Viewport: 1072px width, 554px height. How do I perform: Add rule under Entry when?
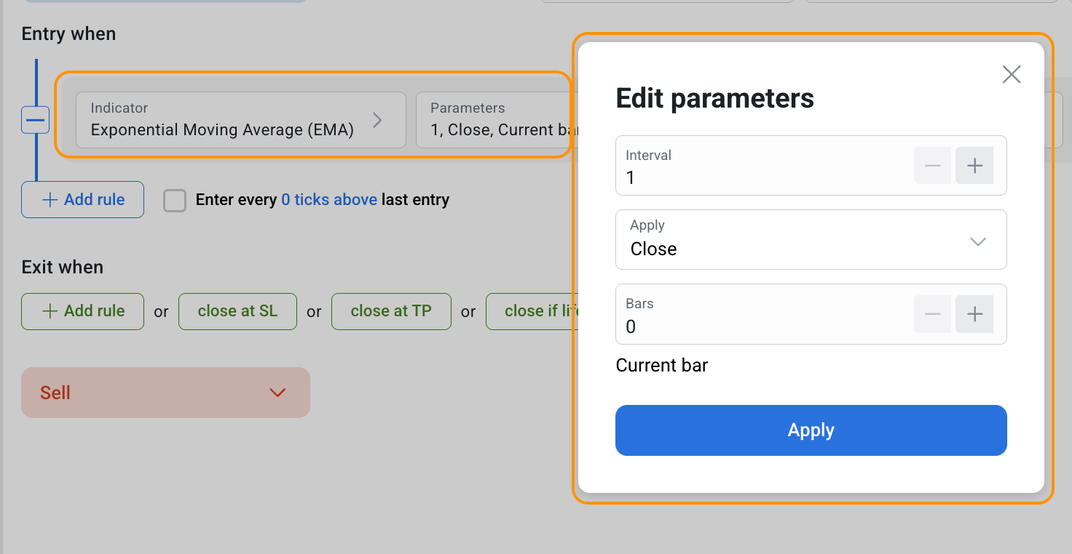click(x=82, y=200)
